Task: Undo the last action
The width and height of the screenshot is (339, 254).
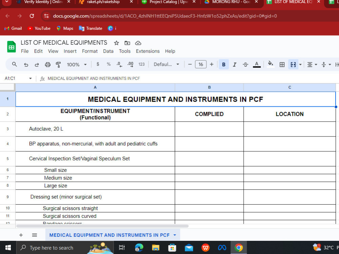Action: point(26,65)
